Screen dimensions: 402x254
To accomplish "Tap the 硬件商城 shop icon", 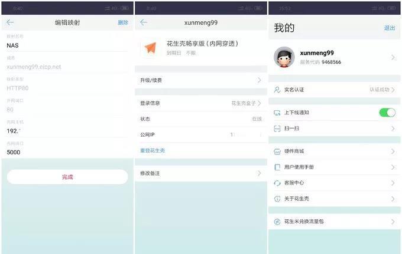I will click(x=277, y=151).
